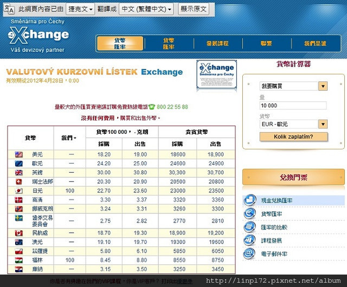Click the translate icon in the translation bar
The width and height of the screenshot is (347, 287).
(9, 9)
